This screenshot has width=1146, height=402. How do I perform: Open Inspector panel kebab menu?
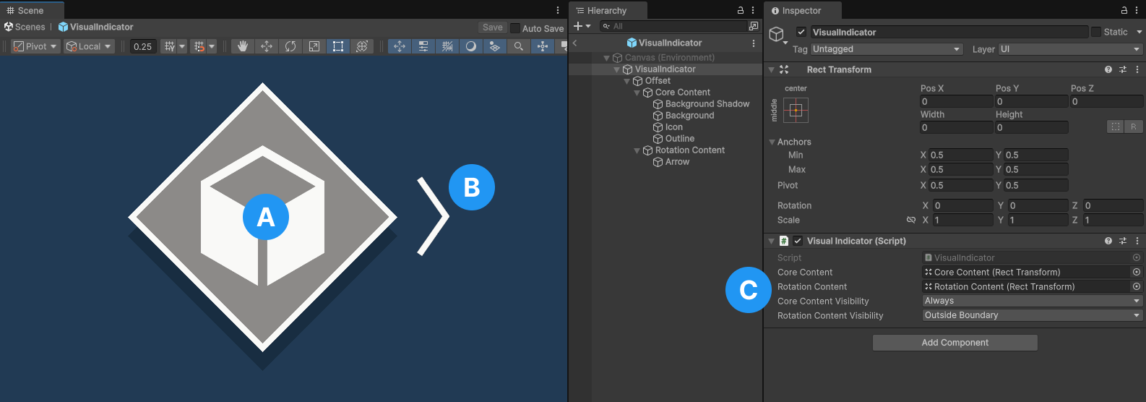1137,10
